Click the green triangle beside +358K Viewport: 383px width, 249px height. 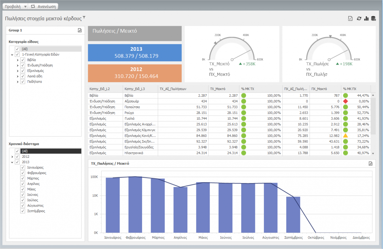tap(240, 64)
